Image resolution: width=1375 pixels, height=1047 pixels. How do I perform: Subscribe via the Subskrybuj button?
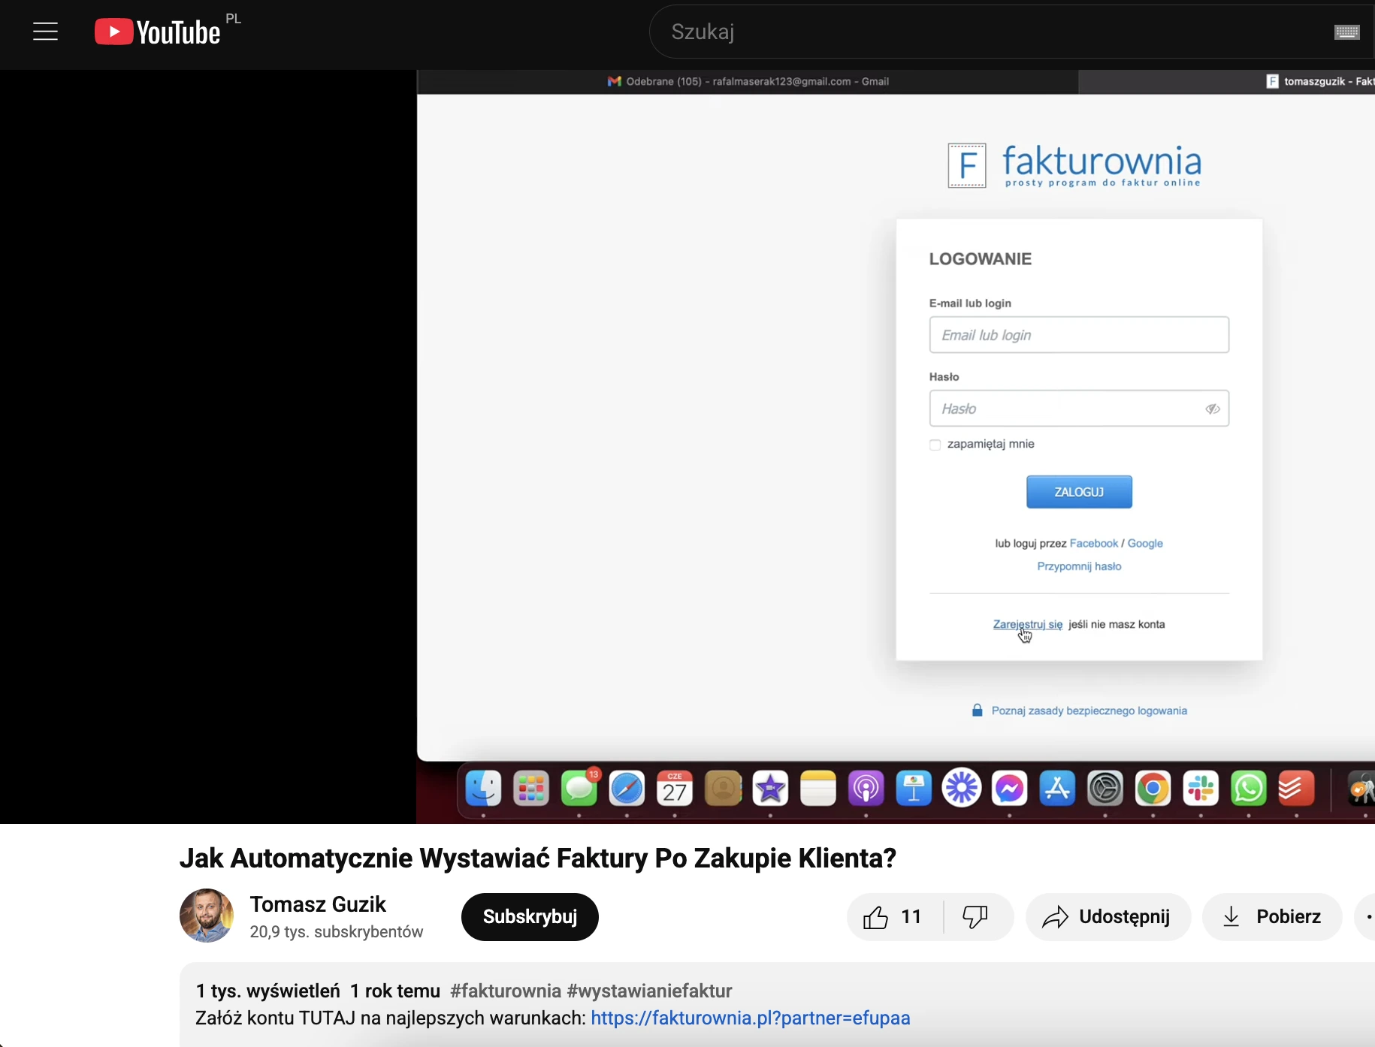point(530,917)
